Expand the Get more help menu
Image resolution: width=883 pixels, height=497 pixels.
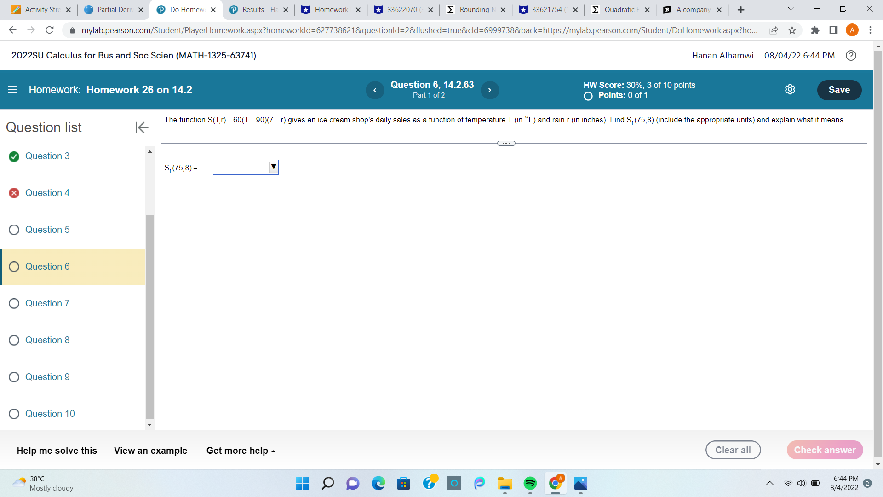[x=241, y=451]
